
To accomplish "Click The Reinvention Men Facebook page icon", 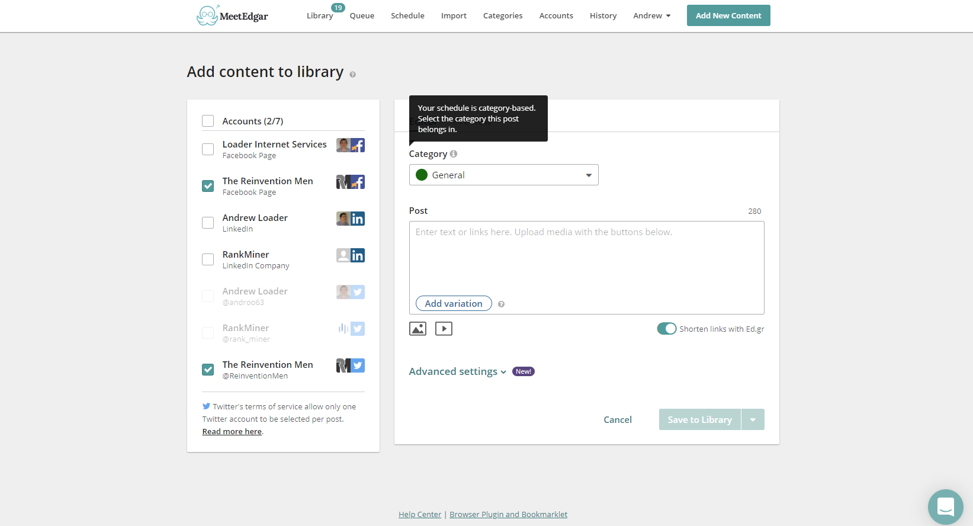I will coord(351,182).
